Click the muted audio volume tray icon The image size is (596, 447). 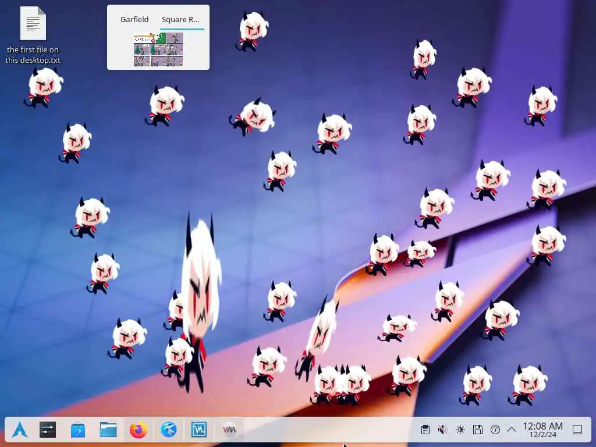(442, 430)
